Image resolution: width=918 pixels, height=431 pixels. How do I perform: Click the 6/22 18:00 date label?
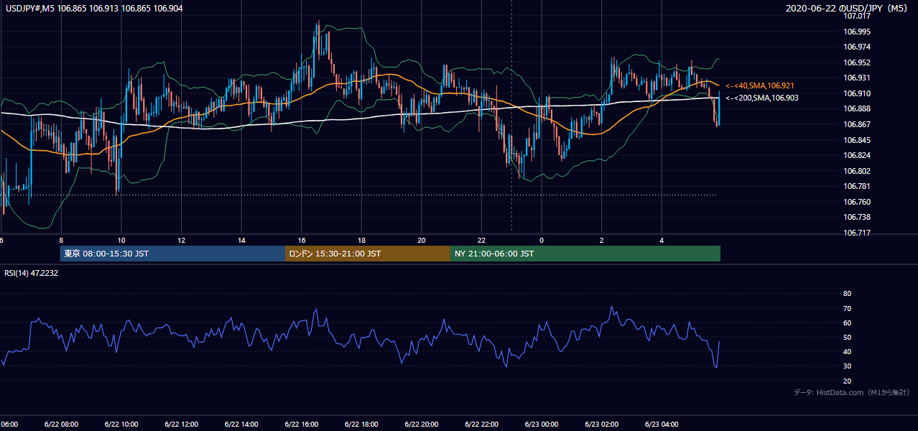(361, 425)
